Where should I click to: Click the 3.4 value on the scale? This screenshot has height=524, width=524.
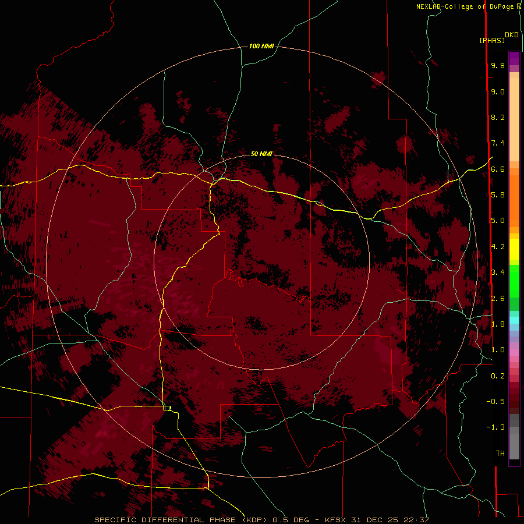(498, 272)
